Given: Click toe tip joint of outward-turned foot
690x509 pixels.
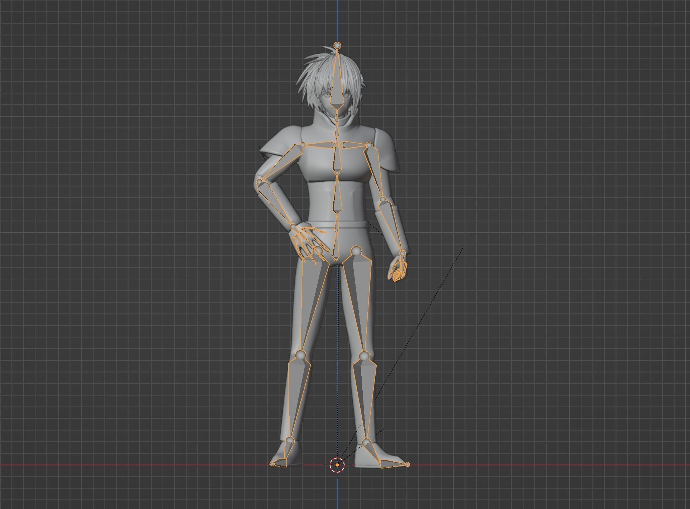Looking at the screenshot, I should click(x=407, y=464).
